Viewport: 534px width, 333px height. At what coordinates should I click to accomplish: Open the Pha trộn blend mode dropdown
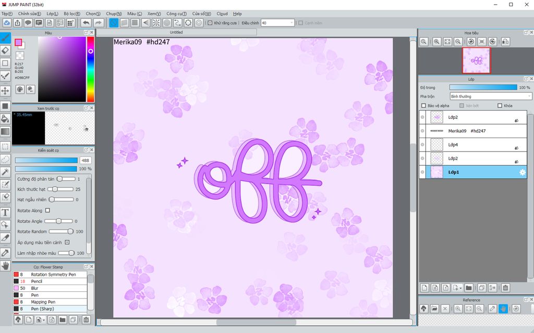coord(491,96)
